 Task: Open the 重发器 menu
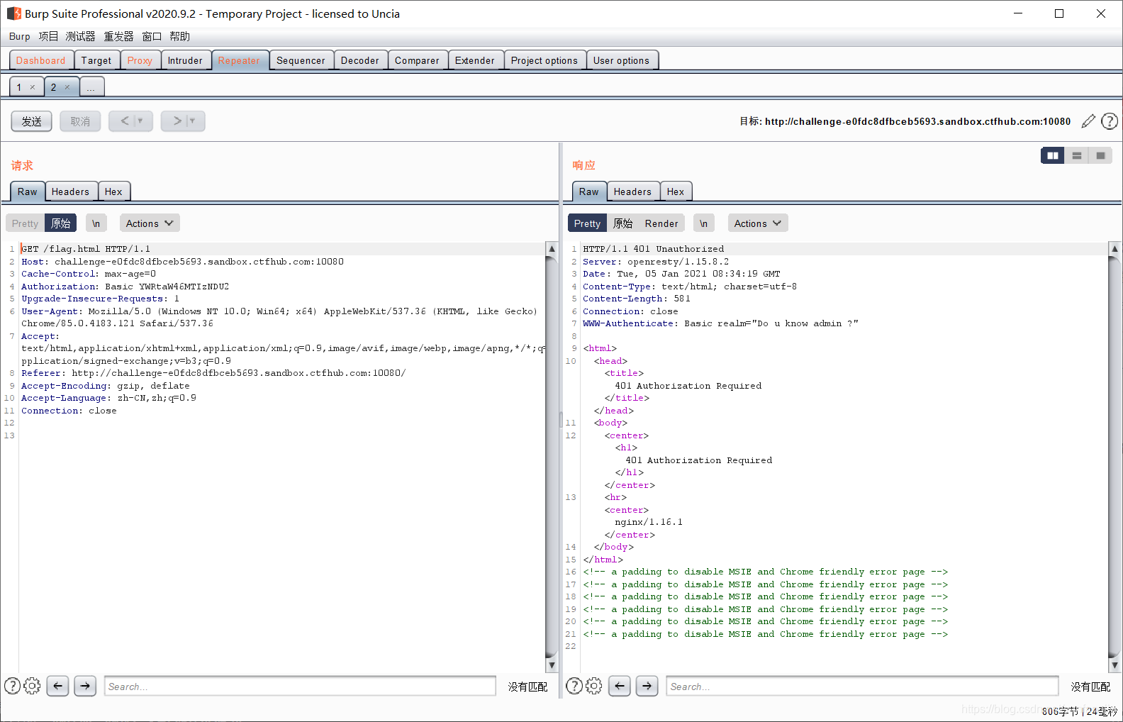click(118, 36)
